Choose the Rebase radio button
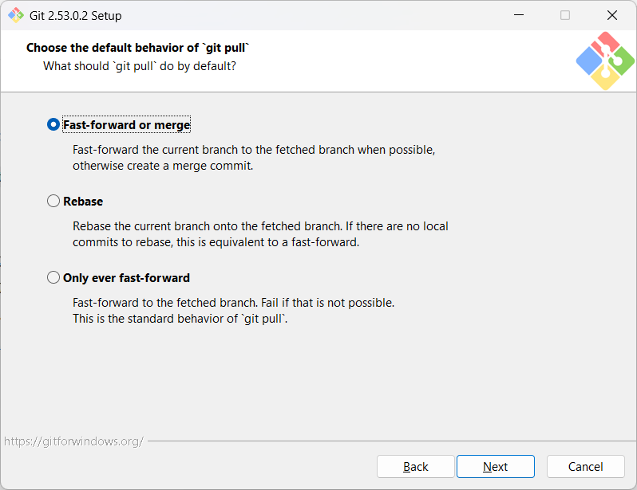The width and height of the screenshot is (637, 490). point(53,201)
